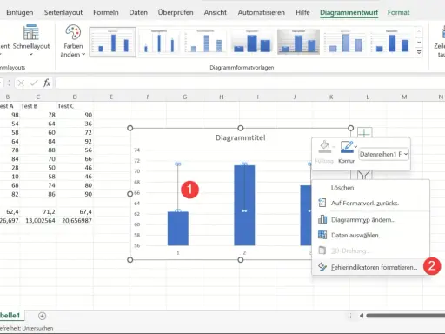
Task: Click the chart filter funnel button
Action: [364, 175]
